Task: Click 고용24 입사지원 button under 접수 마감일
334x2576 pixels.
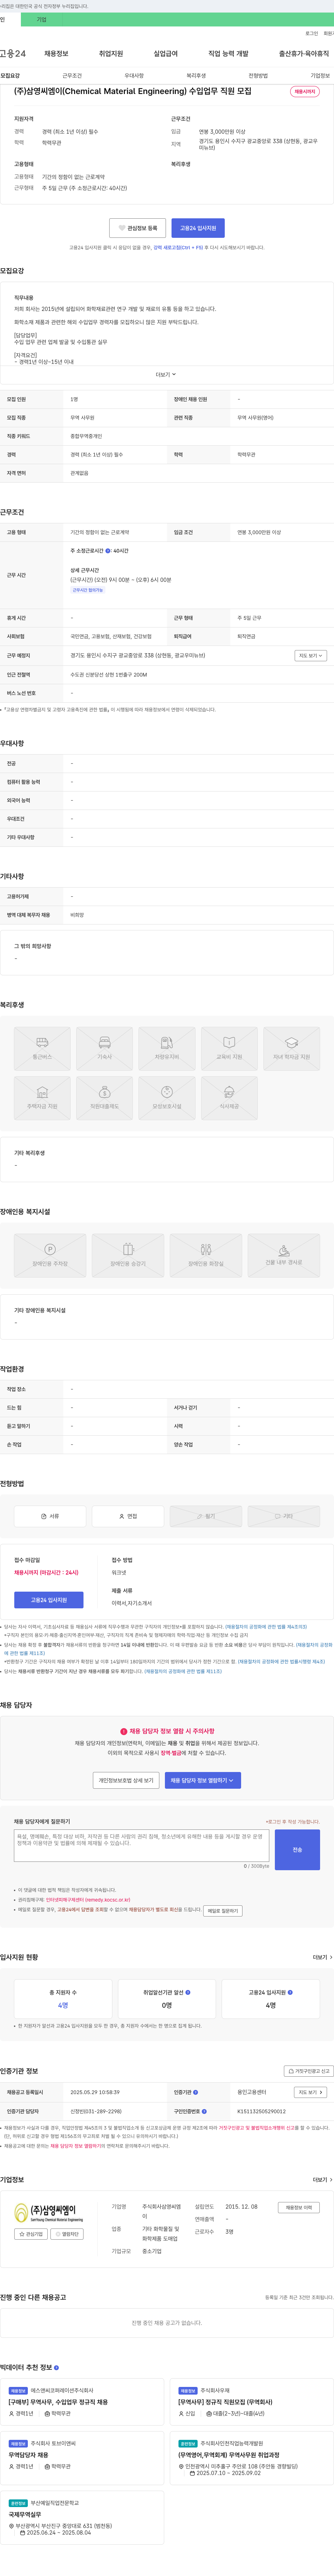Action: click(x=49, y=1600)
